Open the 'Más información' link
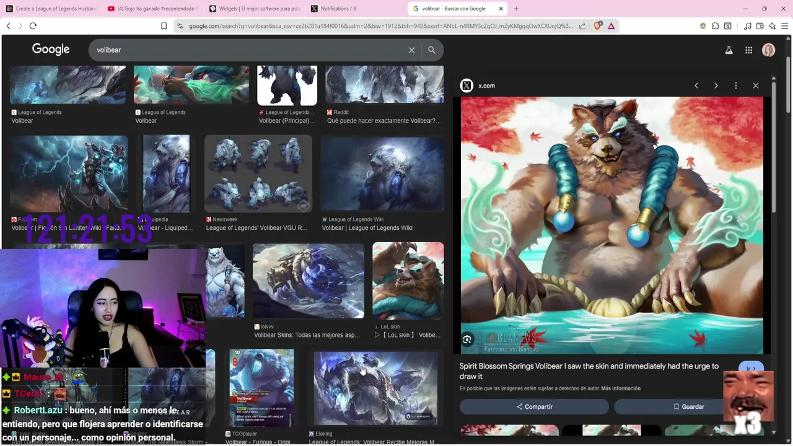 coord(621,388)
